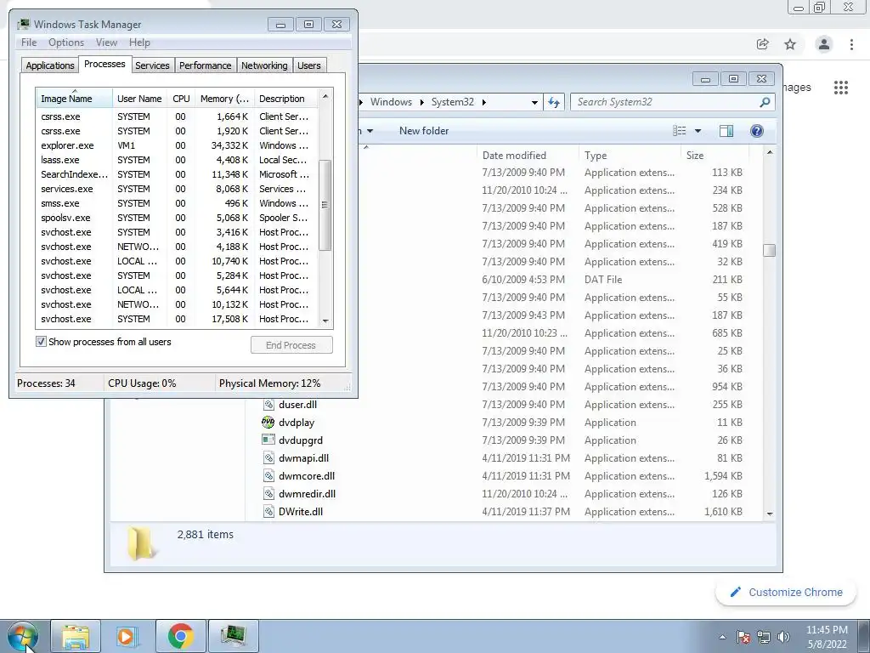
Task: Click Chrome's share page icon
Action: tap(762, 44)
